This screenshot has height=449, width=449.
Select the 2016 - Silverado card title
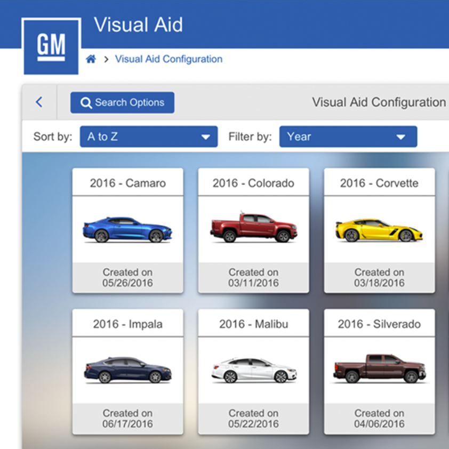point(379,324)
